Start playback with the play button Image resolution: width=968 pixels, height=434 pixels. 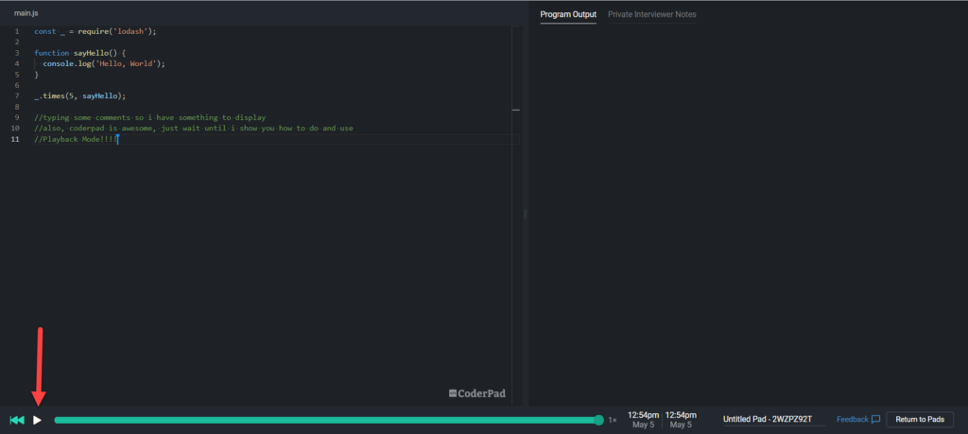point(37,420)
